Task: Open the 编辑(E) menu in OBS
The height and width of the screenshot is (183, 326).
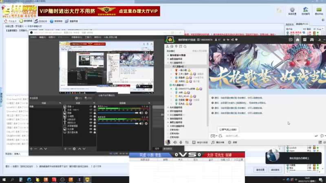Action: (x=42, y=37)
